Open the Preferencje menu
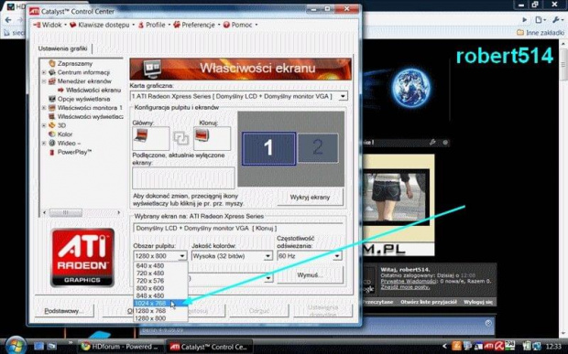 point(196,25)
